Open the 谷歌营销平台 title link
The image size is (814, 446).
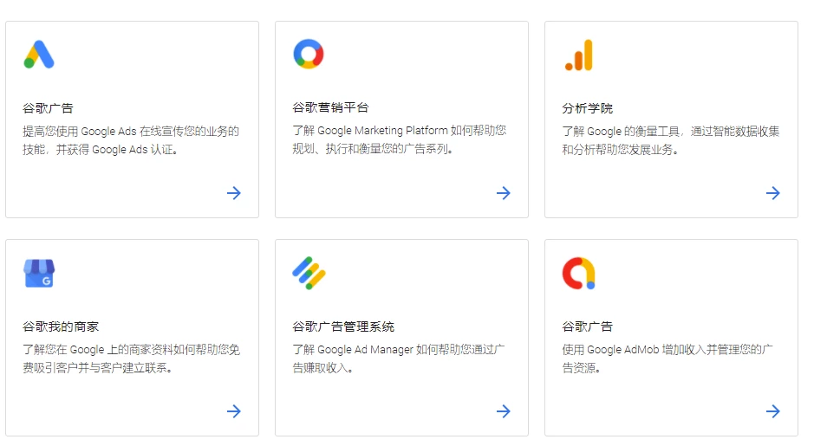pos(330,107)
